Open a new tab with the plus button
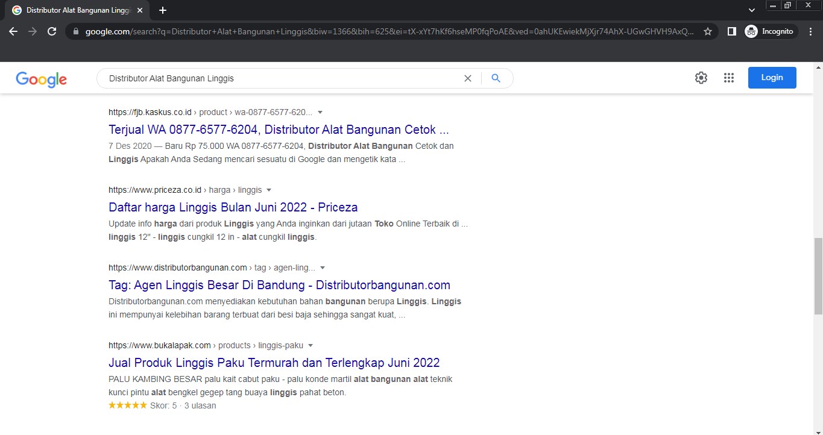Viewport: 823px width, 435px height. tap(163, 10)
